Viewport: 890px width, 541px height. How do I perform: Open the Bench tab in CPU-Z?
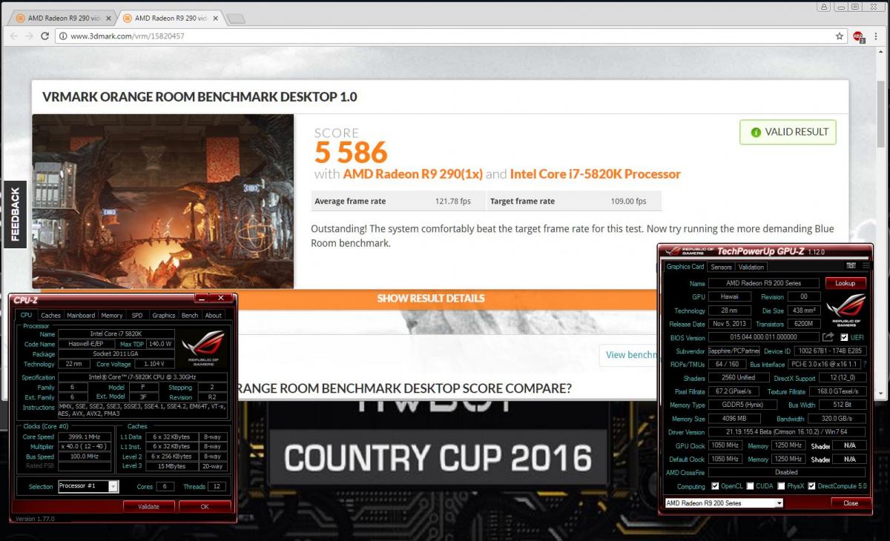[190, 315]
